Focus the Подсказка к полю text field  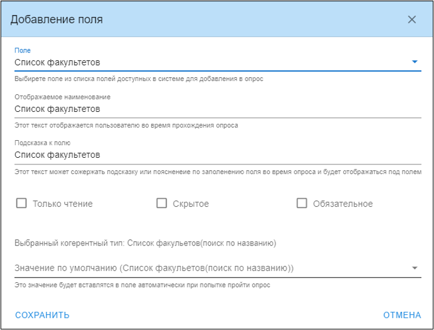point(218,155)
